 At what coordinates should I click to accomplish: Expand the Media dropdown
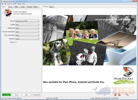[27, 25]
